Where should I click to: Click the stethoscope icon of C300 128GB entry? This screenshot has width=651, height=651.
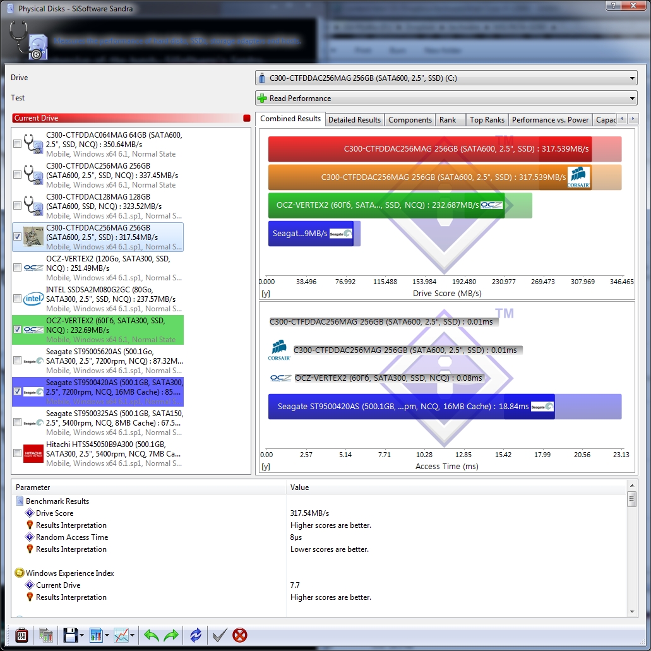33,206
